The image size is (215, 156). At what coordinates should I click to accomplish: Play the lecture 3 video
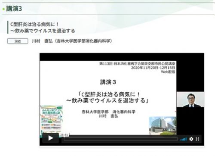click(x=51, y=138)
